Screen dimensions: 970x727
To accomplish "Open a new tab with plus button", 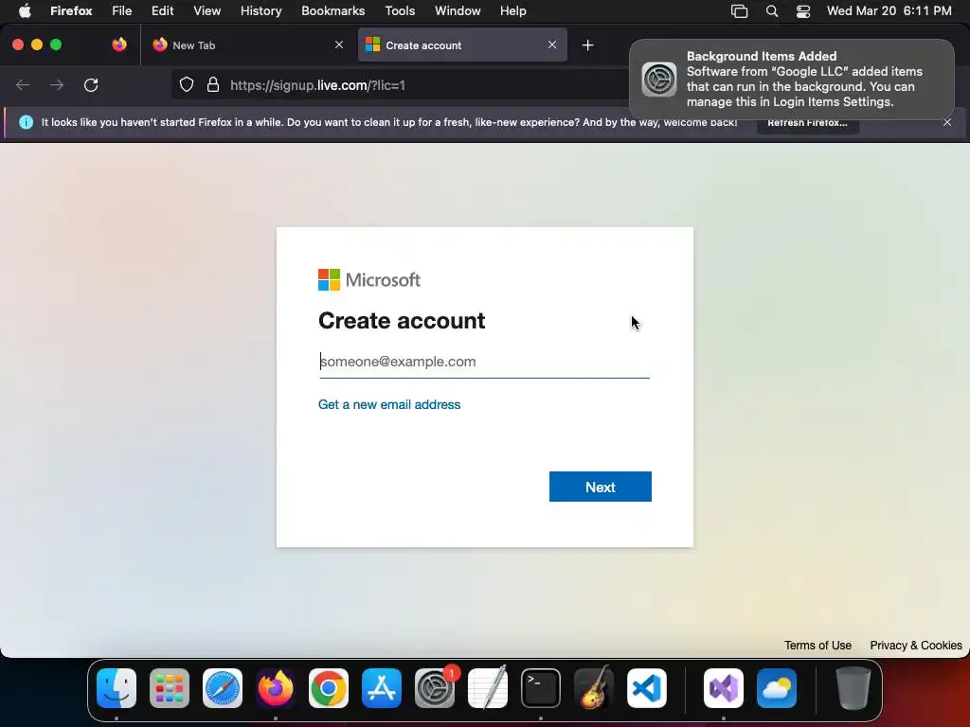I will [587, 45].
